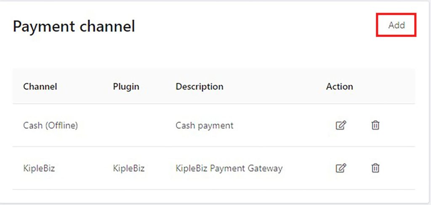Edit the Cash (Offline) payment channel
This screenshot has width=431, height=205.
[x=341, y=126]
